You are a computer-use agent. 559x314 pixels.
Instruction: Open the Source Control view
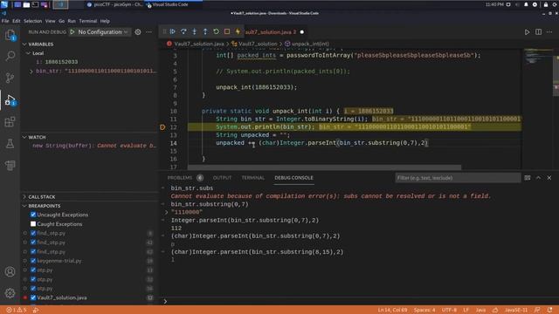point(10,78)
